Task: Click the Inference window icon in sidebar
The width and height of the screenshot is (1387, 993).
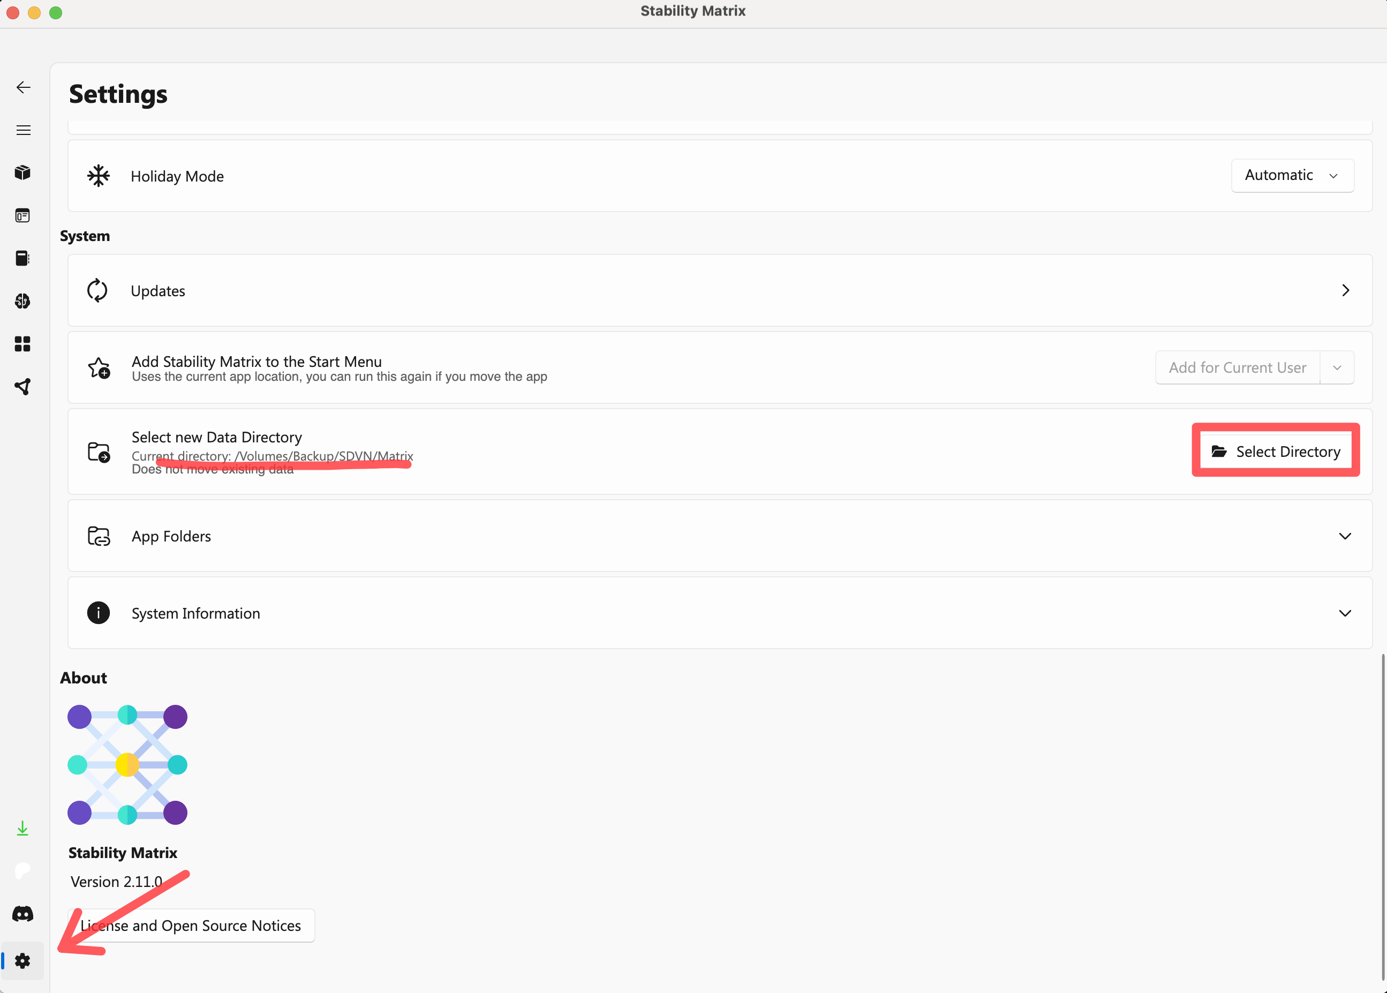Action: 22,216
